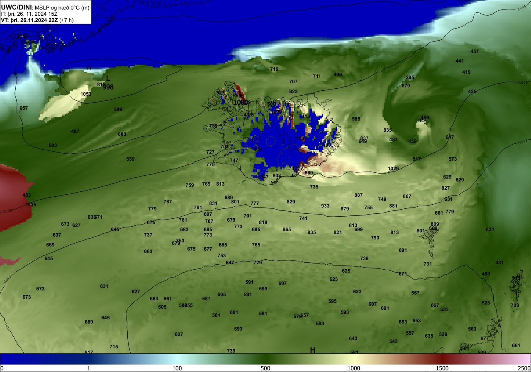Image resolution: width=531 pixels, height=372 pixels.
Task: Click the 759 height value
Action: coord(190,185)
